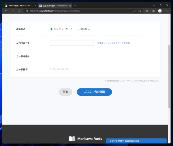The height and width of the screenshot is (146, 173).
Task: Reload the current page
Action: click(19, 11)
